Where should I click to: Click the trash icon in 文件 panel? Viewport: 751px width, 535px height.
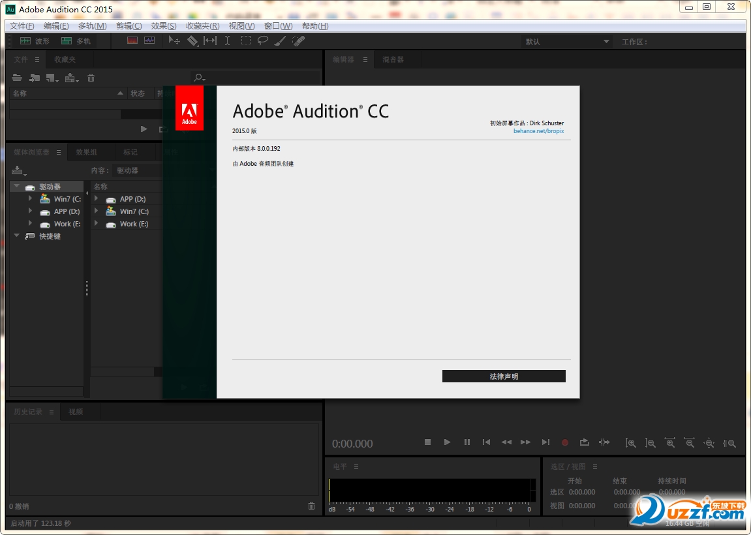pos(91,78)
